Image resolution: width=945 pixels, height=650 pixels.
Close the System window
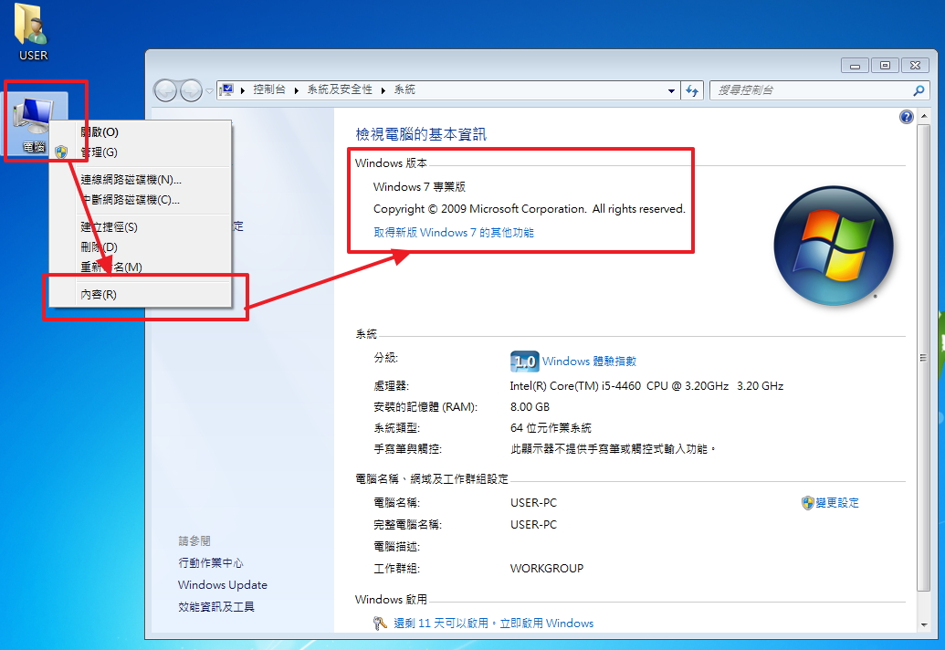[915, 65]
